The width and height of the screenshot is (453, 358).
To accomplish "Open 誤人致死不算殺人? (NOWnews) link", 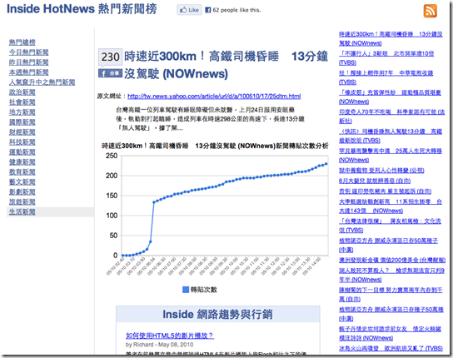I will click(391, 275).
